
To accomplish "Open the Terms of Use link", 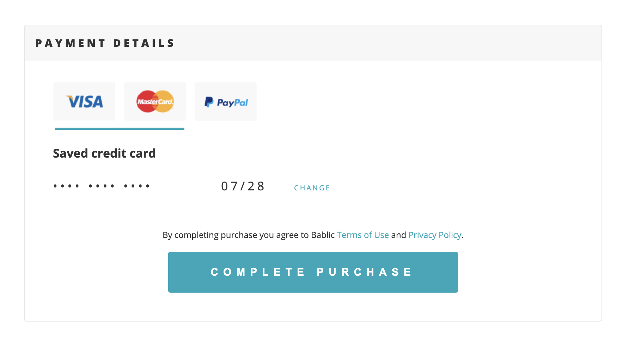I will pos(362,235).
